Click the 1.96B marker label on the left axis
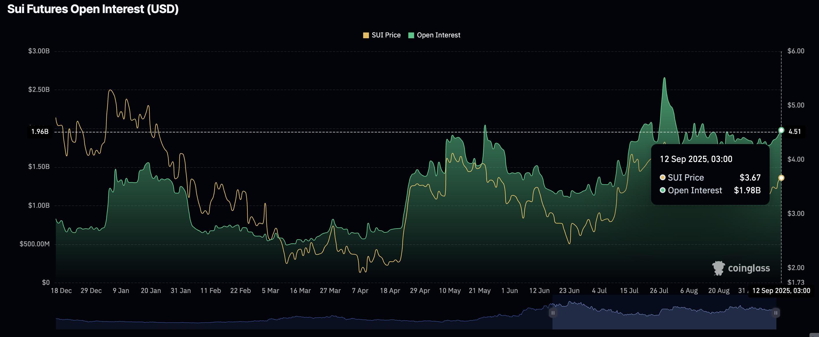 point(40,132)
